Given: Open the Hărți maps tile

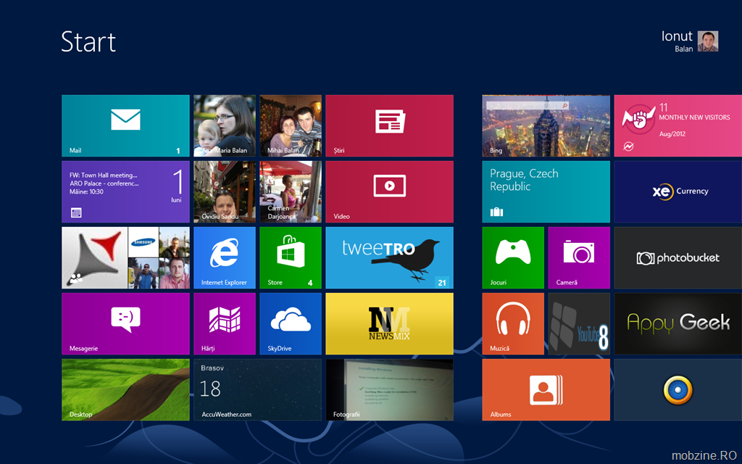Looking at the screenshot, I should [225, 324].
